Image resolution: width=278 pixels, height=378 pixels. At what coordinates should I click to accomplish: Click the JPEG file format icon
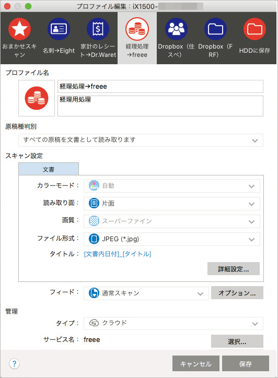[94, 239]
